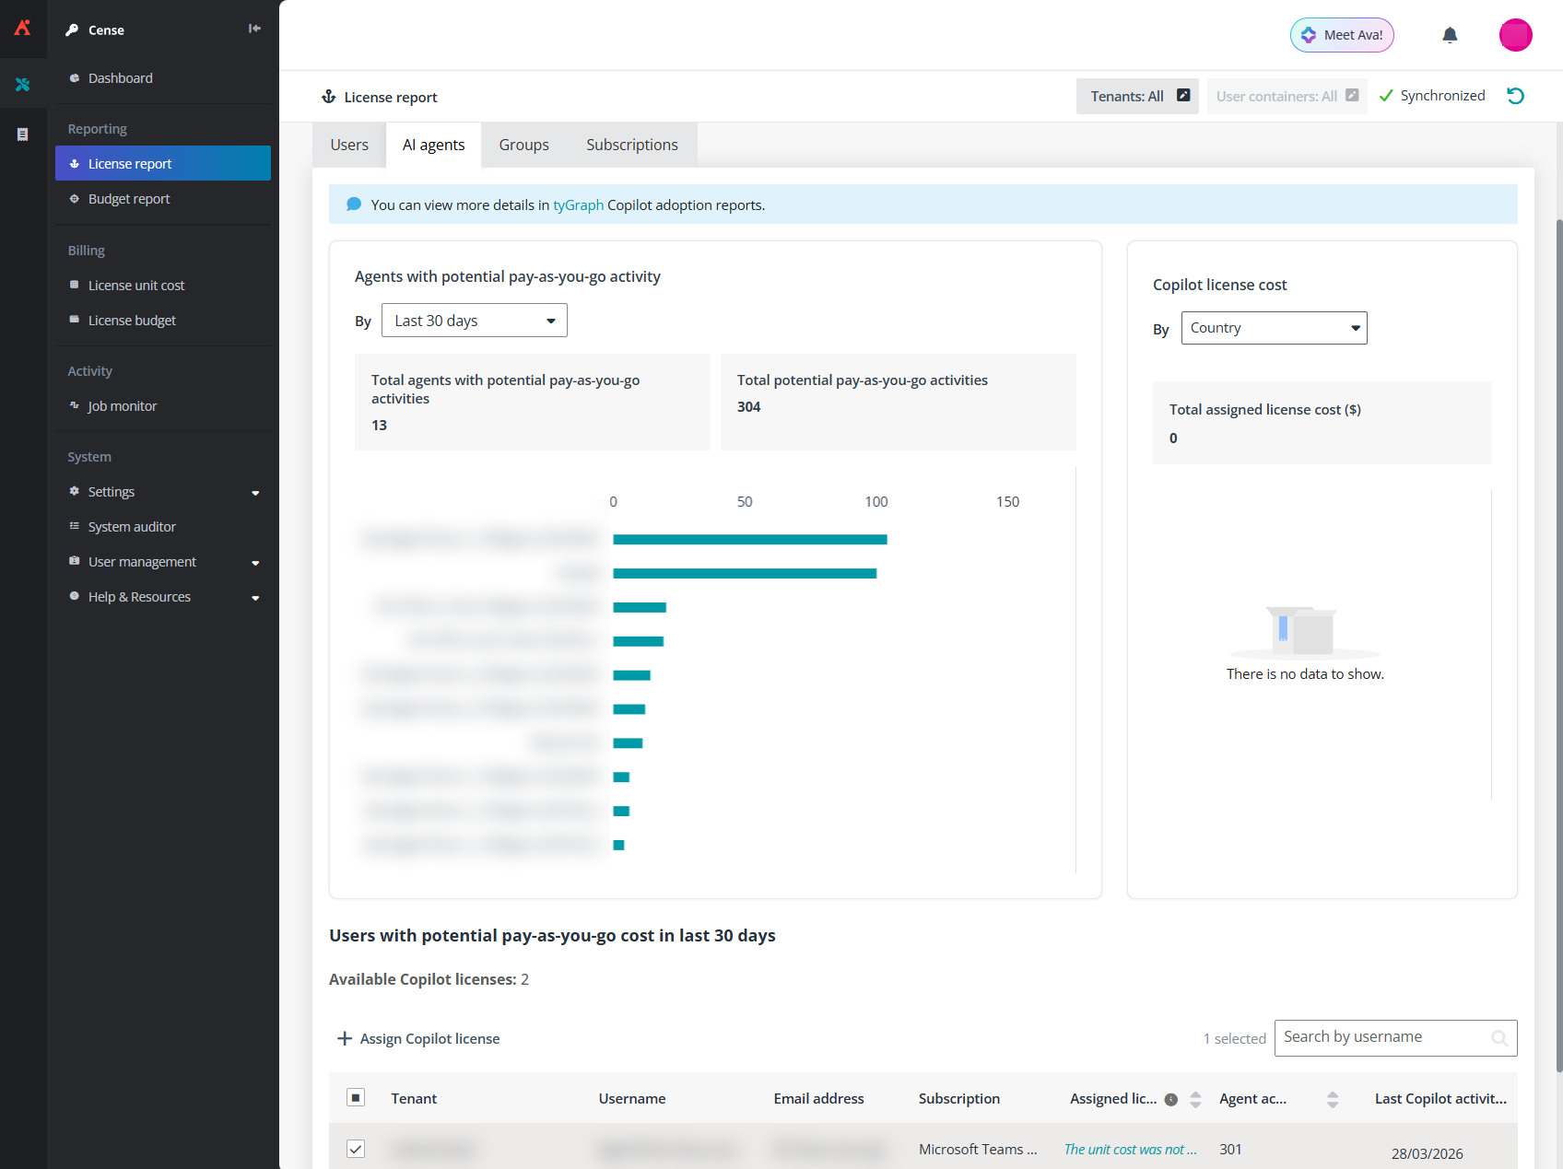Sort by the Agent activities column arrows
Viewport: 1563px width, 1169px height.
[1332, 1099]
